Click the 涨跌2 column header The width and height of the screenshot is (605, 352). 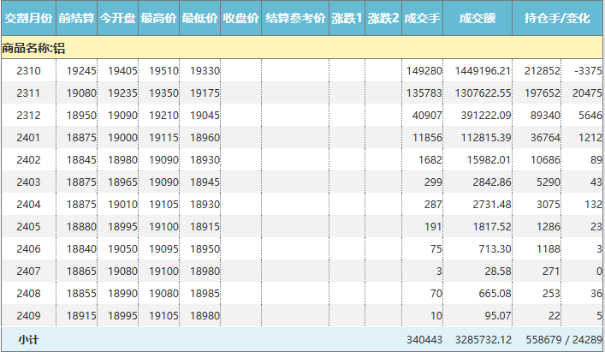click(383, 18)
